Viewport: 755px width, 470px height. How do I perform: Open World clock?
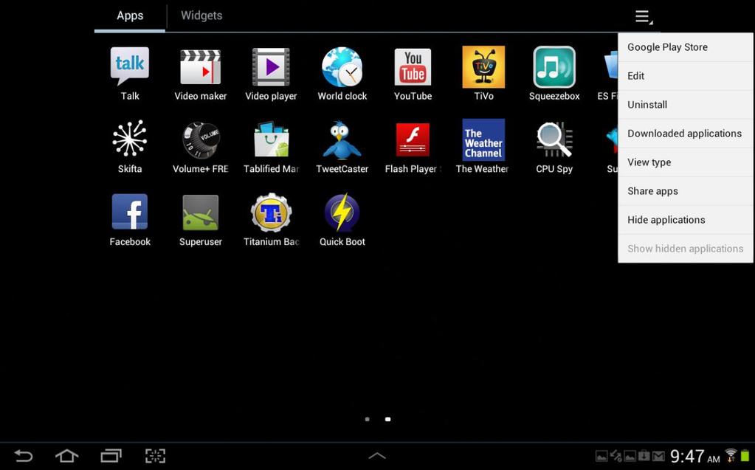342,73
